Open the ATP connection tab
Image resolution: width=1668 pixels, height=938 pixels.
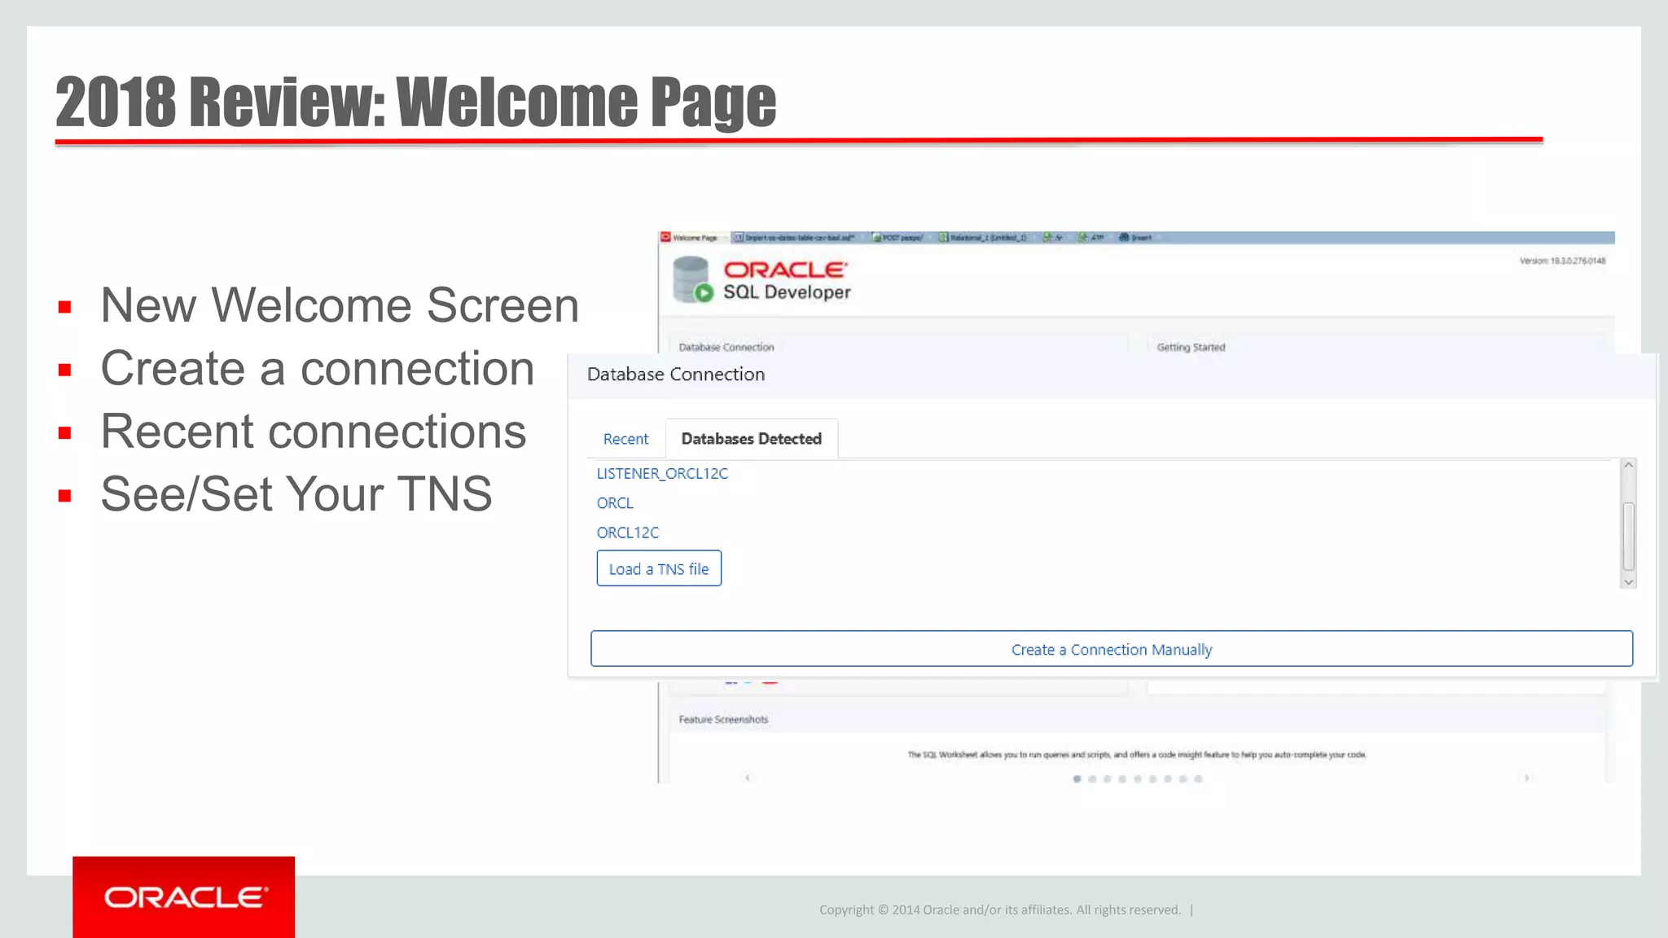(1091, 238)
